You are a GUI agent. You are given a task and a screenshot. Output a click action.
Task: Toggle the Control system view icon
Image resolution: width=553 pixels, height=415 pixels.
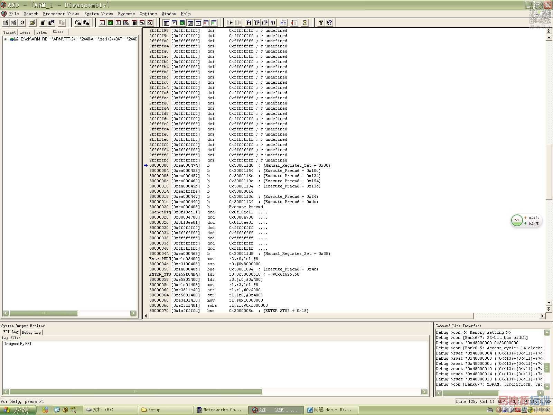(166, 23)
